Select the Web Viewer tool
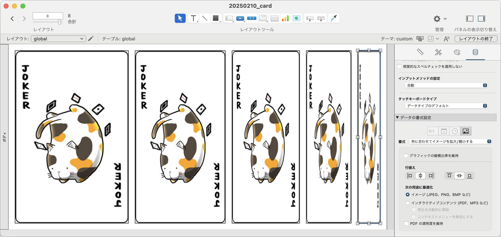The width and height of the screenshot is (501, 237). (x=297, y=18)
